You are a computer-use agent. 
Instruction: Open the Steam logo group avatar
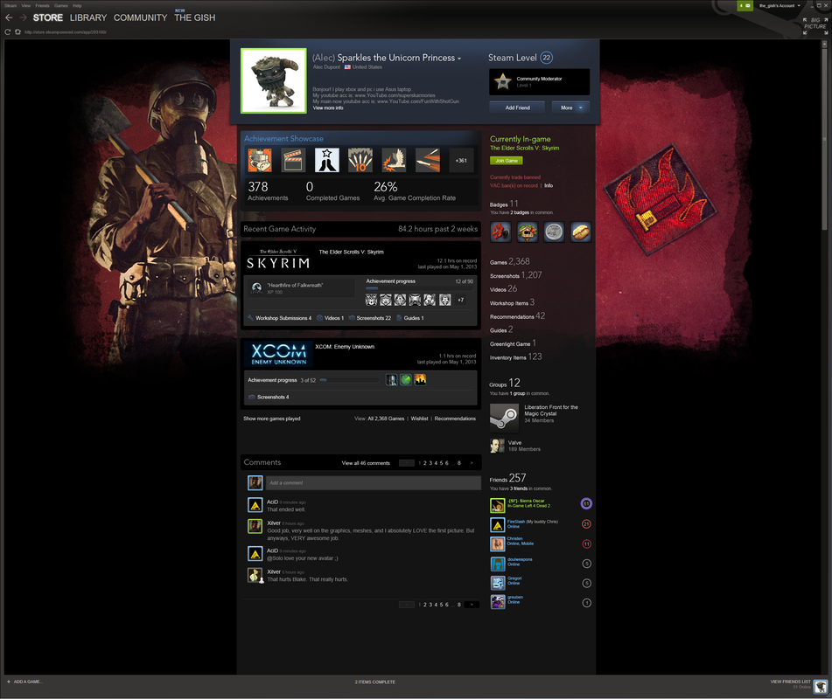click(503, 417)
